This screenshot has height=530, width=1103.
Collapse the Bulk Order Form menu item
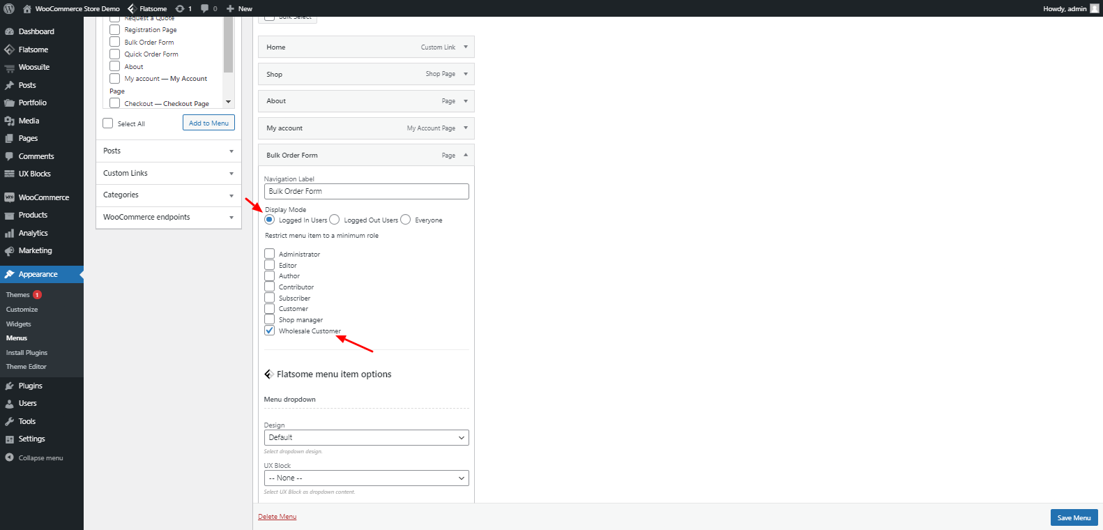(466, 155)
